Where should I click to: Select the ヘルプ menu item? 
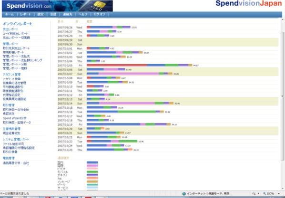click(83, 14)
